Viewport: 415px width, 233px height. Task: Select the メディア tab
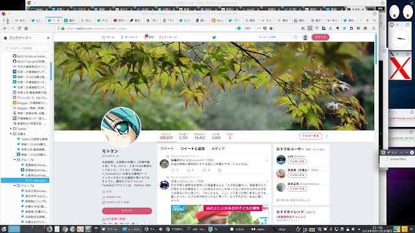click(x=218, y=149)
